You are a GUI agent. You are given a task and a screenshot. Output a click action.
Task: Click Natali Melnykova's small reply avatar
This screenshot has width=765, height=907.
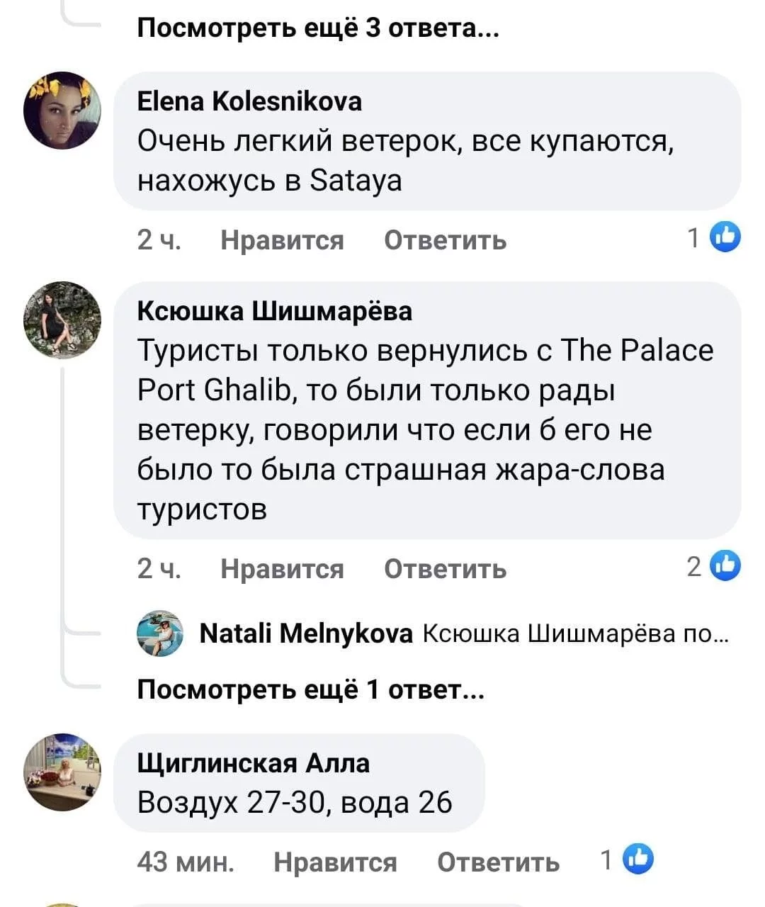pyautogui.click(x=159, y=633)
